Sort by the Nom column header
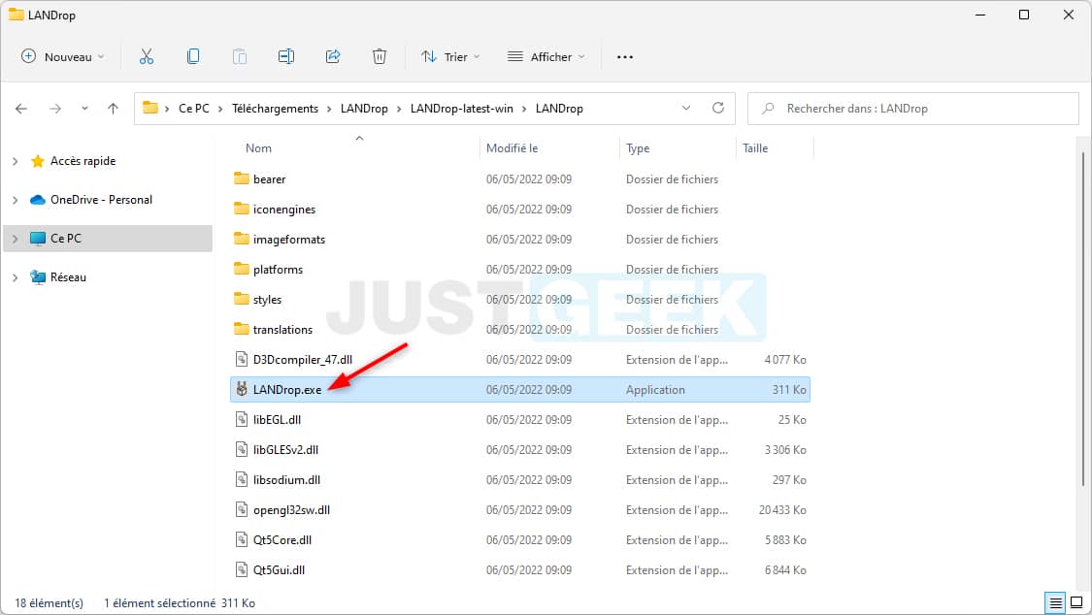Image resolution: width=1092 pixels, height=615 pixels. click(x=258, y=148)
